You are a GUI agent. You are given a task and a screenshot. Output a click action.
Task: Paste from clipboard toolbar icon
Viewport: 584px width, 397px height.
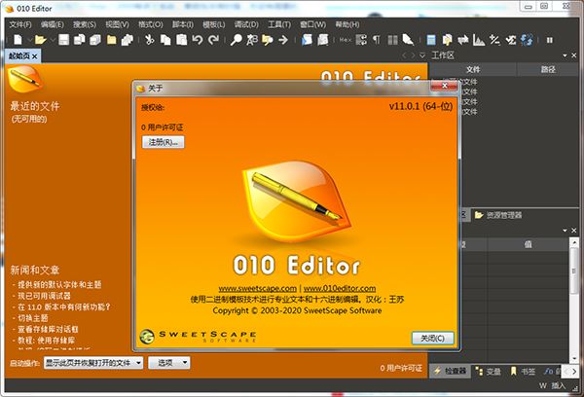pos(181,40)
